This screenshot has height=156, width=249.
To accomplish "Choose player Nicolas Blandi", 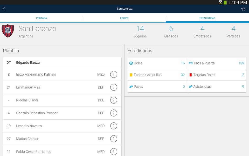I will [x=62, y=100].
